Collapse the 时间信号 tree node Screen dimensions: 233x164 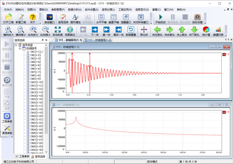point(20,48)
